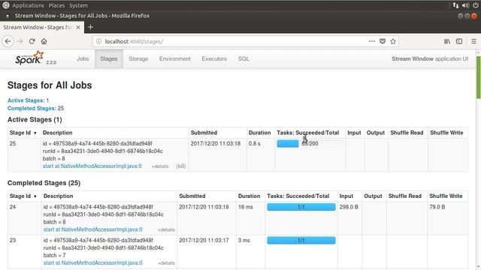Sort completed stages by Shuffle Write
This screenshot has height=270, width=481.
click(x=446, y=196)
